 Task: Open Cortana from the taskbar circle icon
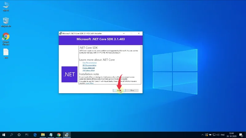19,135
